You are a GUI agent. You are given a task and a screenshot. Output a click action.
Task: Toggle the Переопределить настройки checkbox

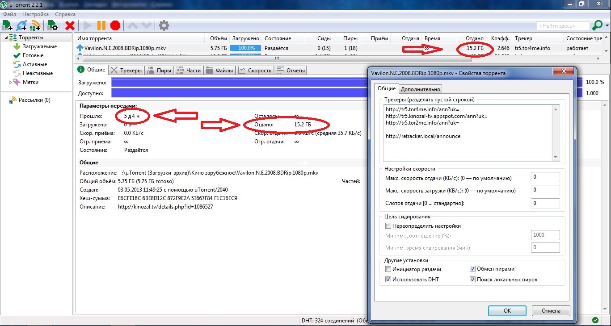click(x=388, y=226)
